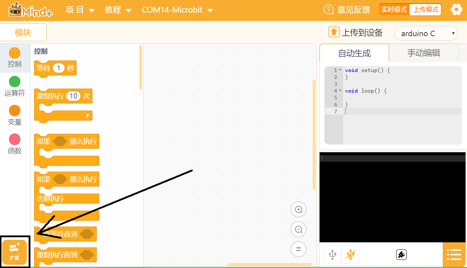The width and height of the screenshot is (467, 268).
Task: Open the arduino C language dropdown
Action: point(426,33)
